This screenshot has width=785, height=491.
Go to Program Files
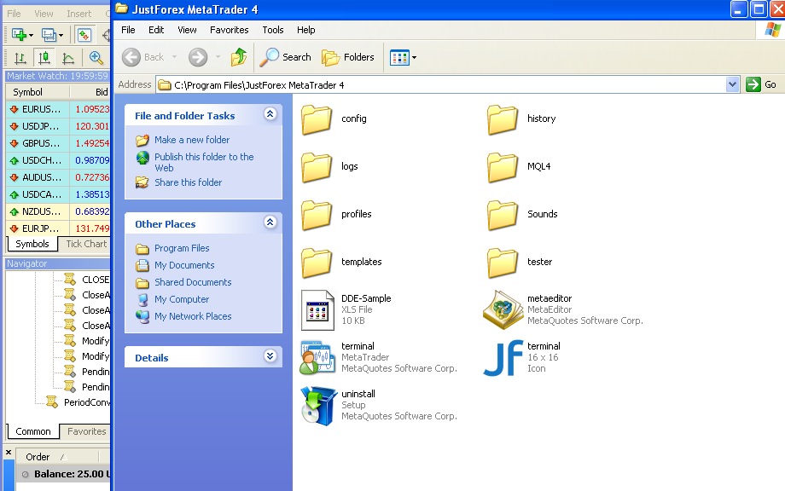click(x=182, y=249)
